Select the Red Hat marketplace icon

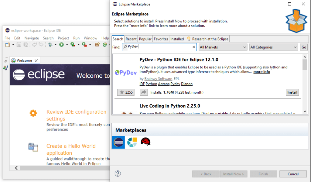(x=145, y=142)
